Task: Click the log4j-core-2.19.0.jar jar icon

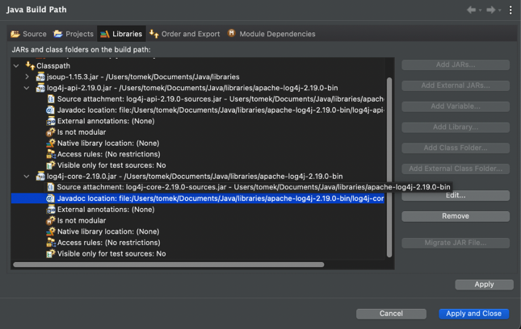Action: click(x=40, y=176)
